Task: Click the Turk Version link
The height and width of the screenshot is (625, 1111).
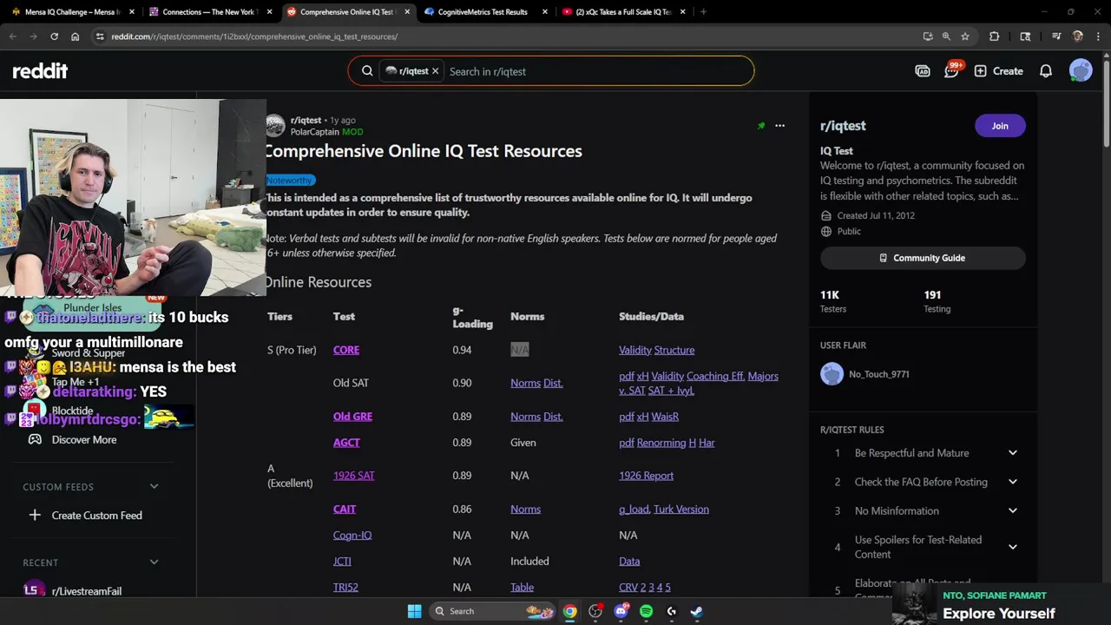Action: click(x=680, y=510)
